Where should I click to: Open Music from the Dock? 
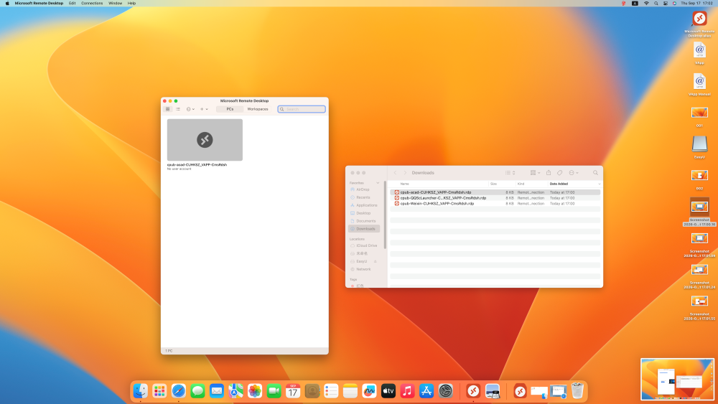(408, 391)
